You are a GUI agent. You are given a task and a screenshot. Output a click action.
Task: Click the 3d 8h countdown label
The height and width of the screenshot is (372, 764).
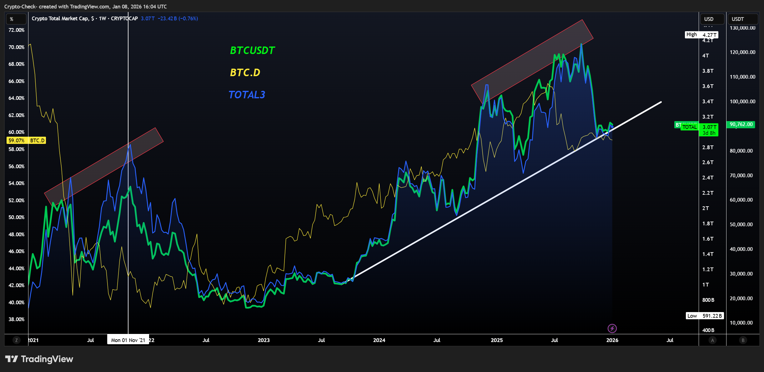tap(709, 133)
